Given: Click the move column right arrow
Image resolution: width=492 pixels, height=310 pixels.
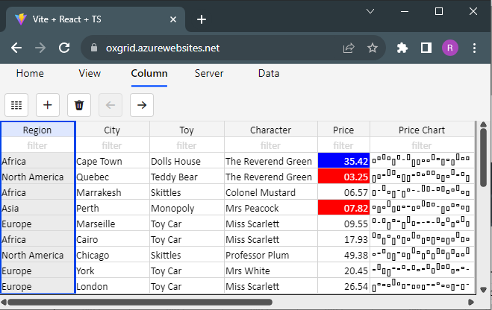Looking at the screenshot, I should (x=142, y=105).
